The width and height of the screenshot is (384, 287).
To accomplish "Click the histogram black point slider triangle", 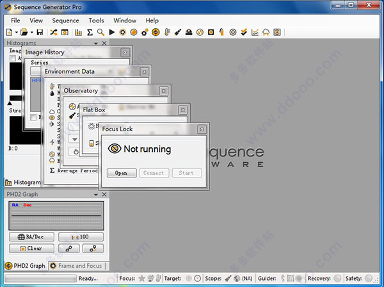I will (x=10, y=103).
